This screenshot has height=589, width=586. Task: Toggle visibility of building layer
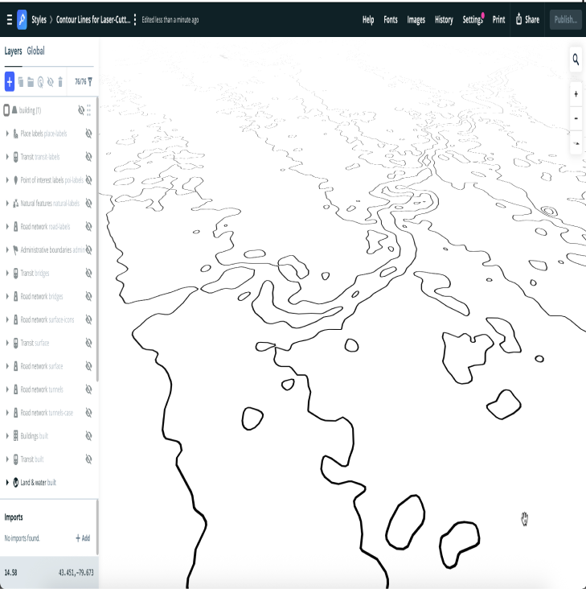(80, 110)
